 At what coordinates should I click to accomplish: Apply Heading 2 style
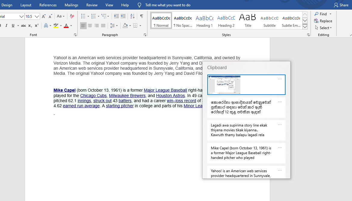226,21
